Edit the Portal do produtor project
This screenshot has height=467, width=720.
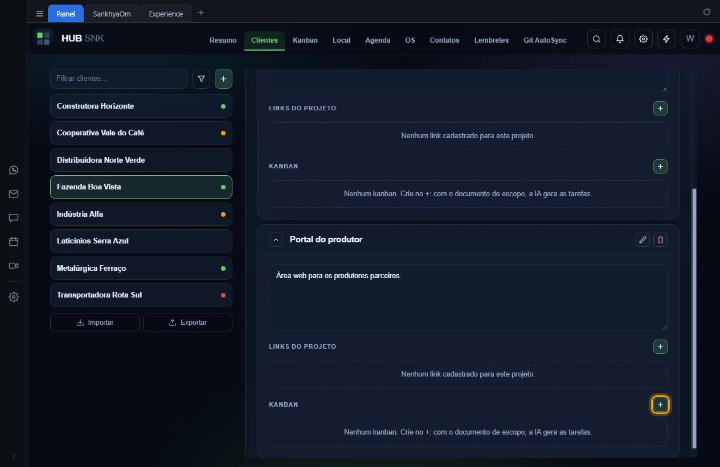click(643, 239)
